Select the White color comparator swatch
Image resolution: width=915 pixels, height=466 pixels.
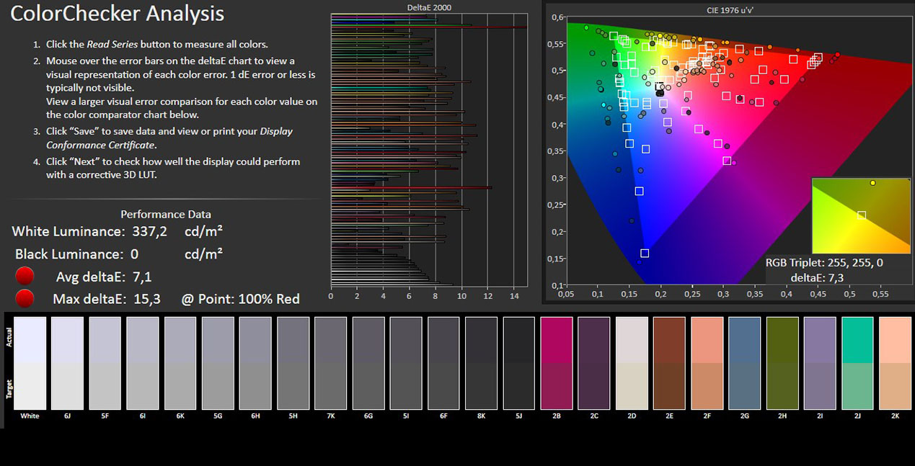(x=30, y=364)
